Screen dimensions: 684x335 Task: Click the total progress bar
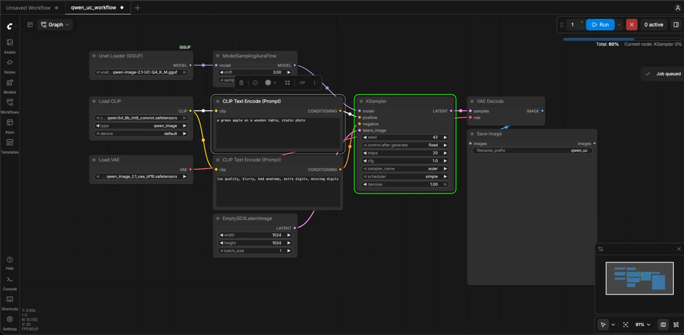(622, 39)
